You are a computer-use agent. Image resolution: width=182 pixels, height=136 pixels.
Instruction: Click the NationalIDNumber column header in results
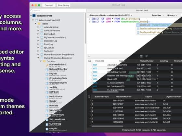(x=123, y=97)
